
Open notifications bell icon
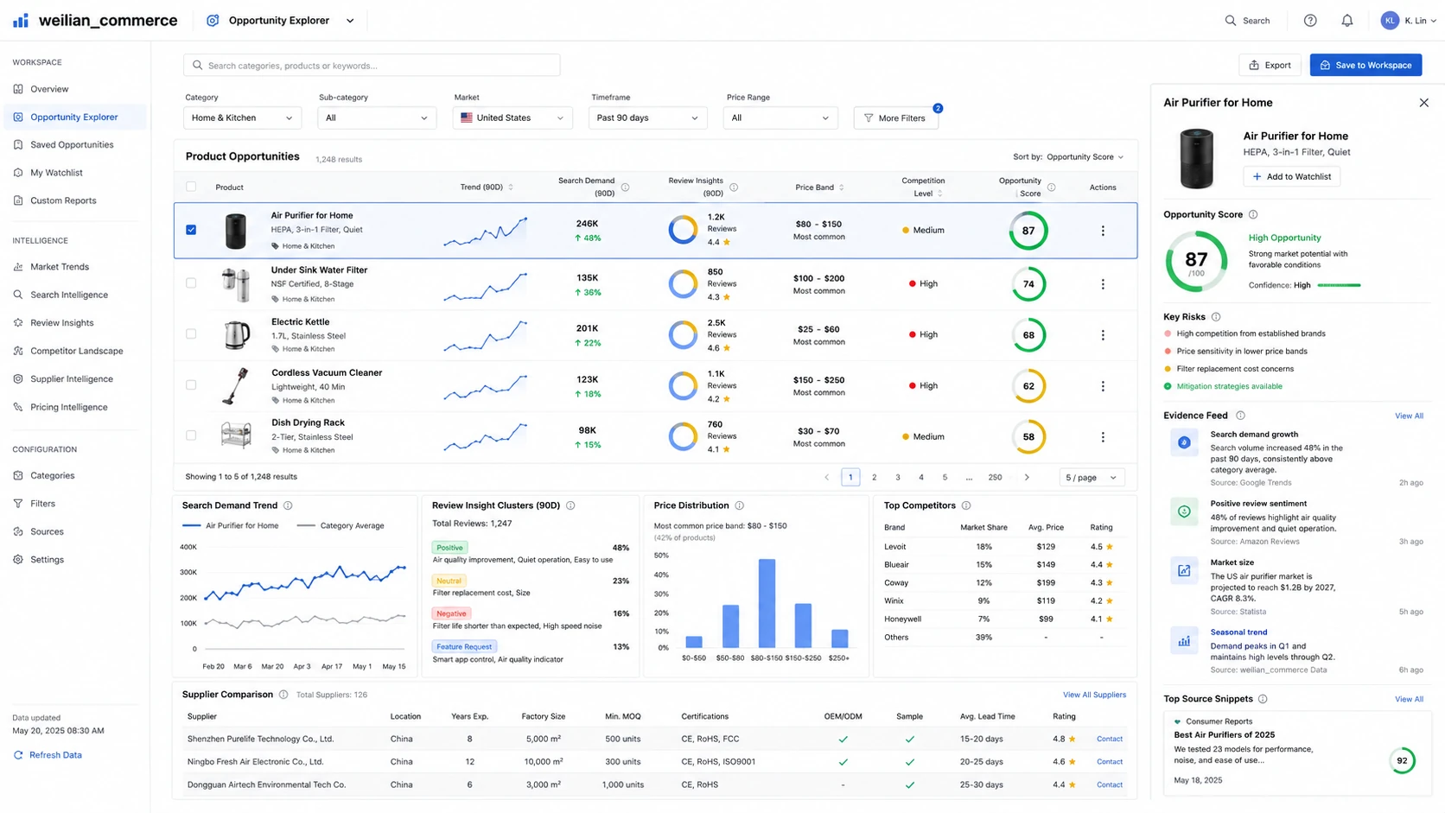pos(1346,21)
